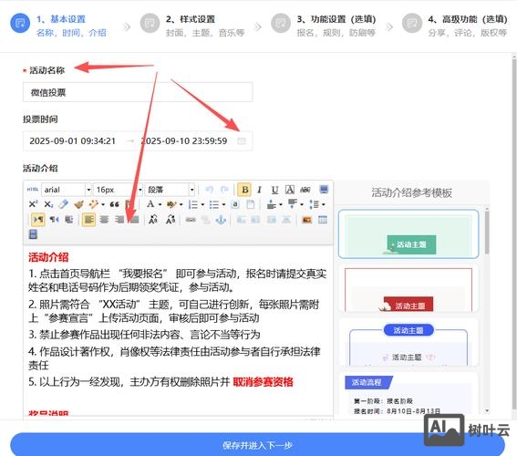
Task: Insert an ordered numbered list
Action: (x=193, y=204)
